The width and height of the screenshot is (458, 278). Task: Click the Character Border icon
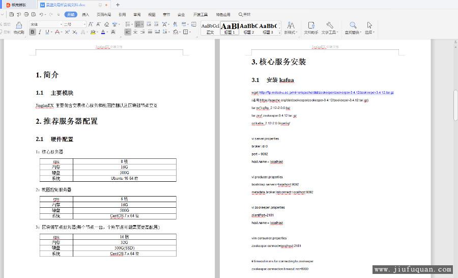(113, 32)
